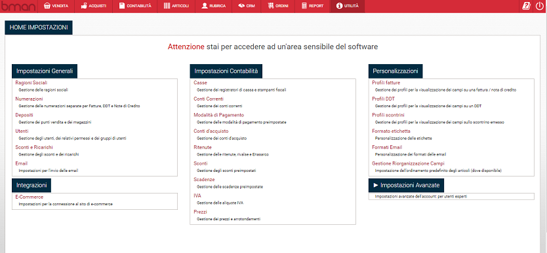Open Modalità di Pagamento link

[x=218, y=115]
